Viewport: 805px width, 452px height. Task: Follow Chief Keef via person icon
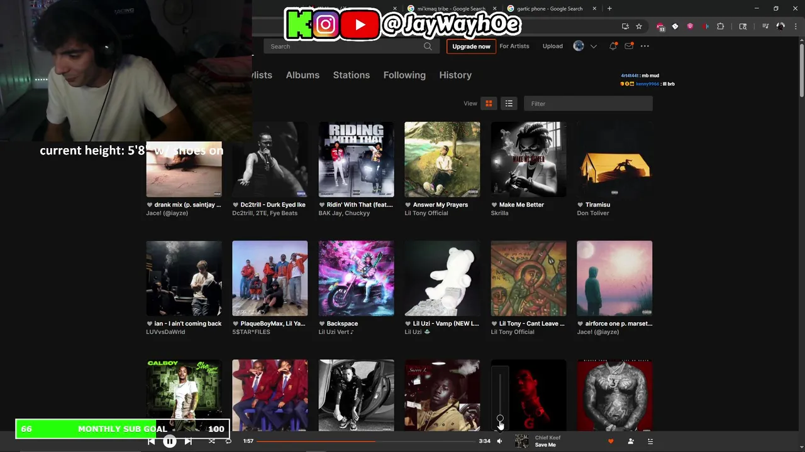click(631, 441)
